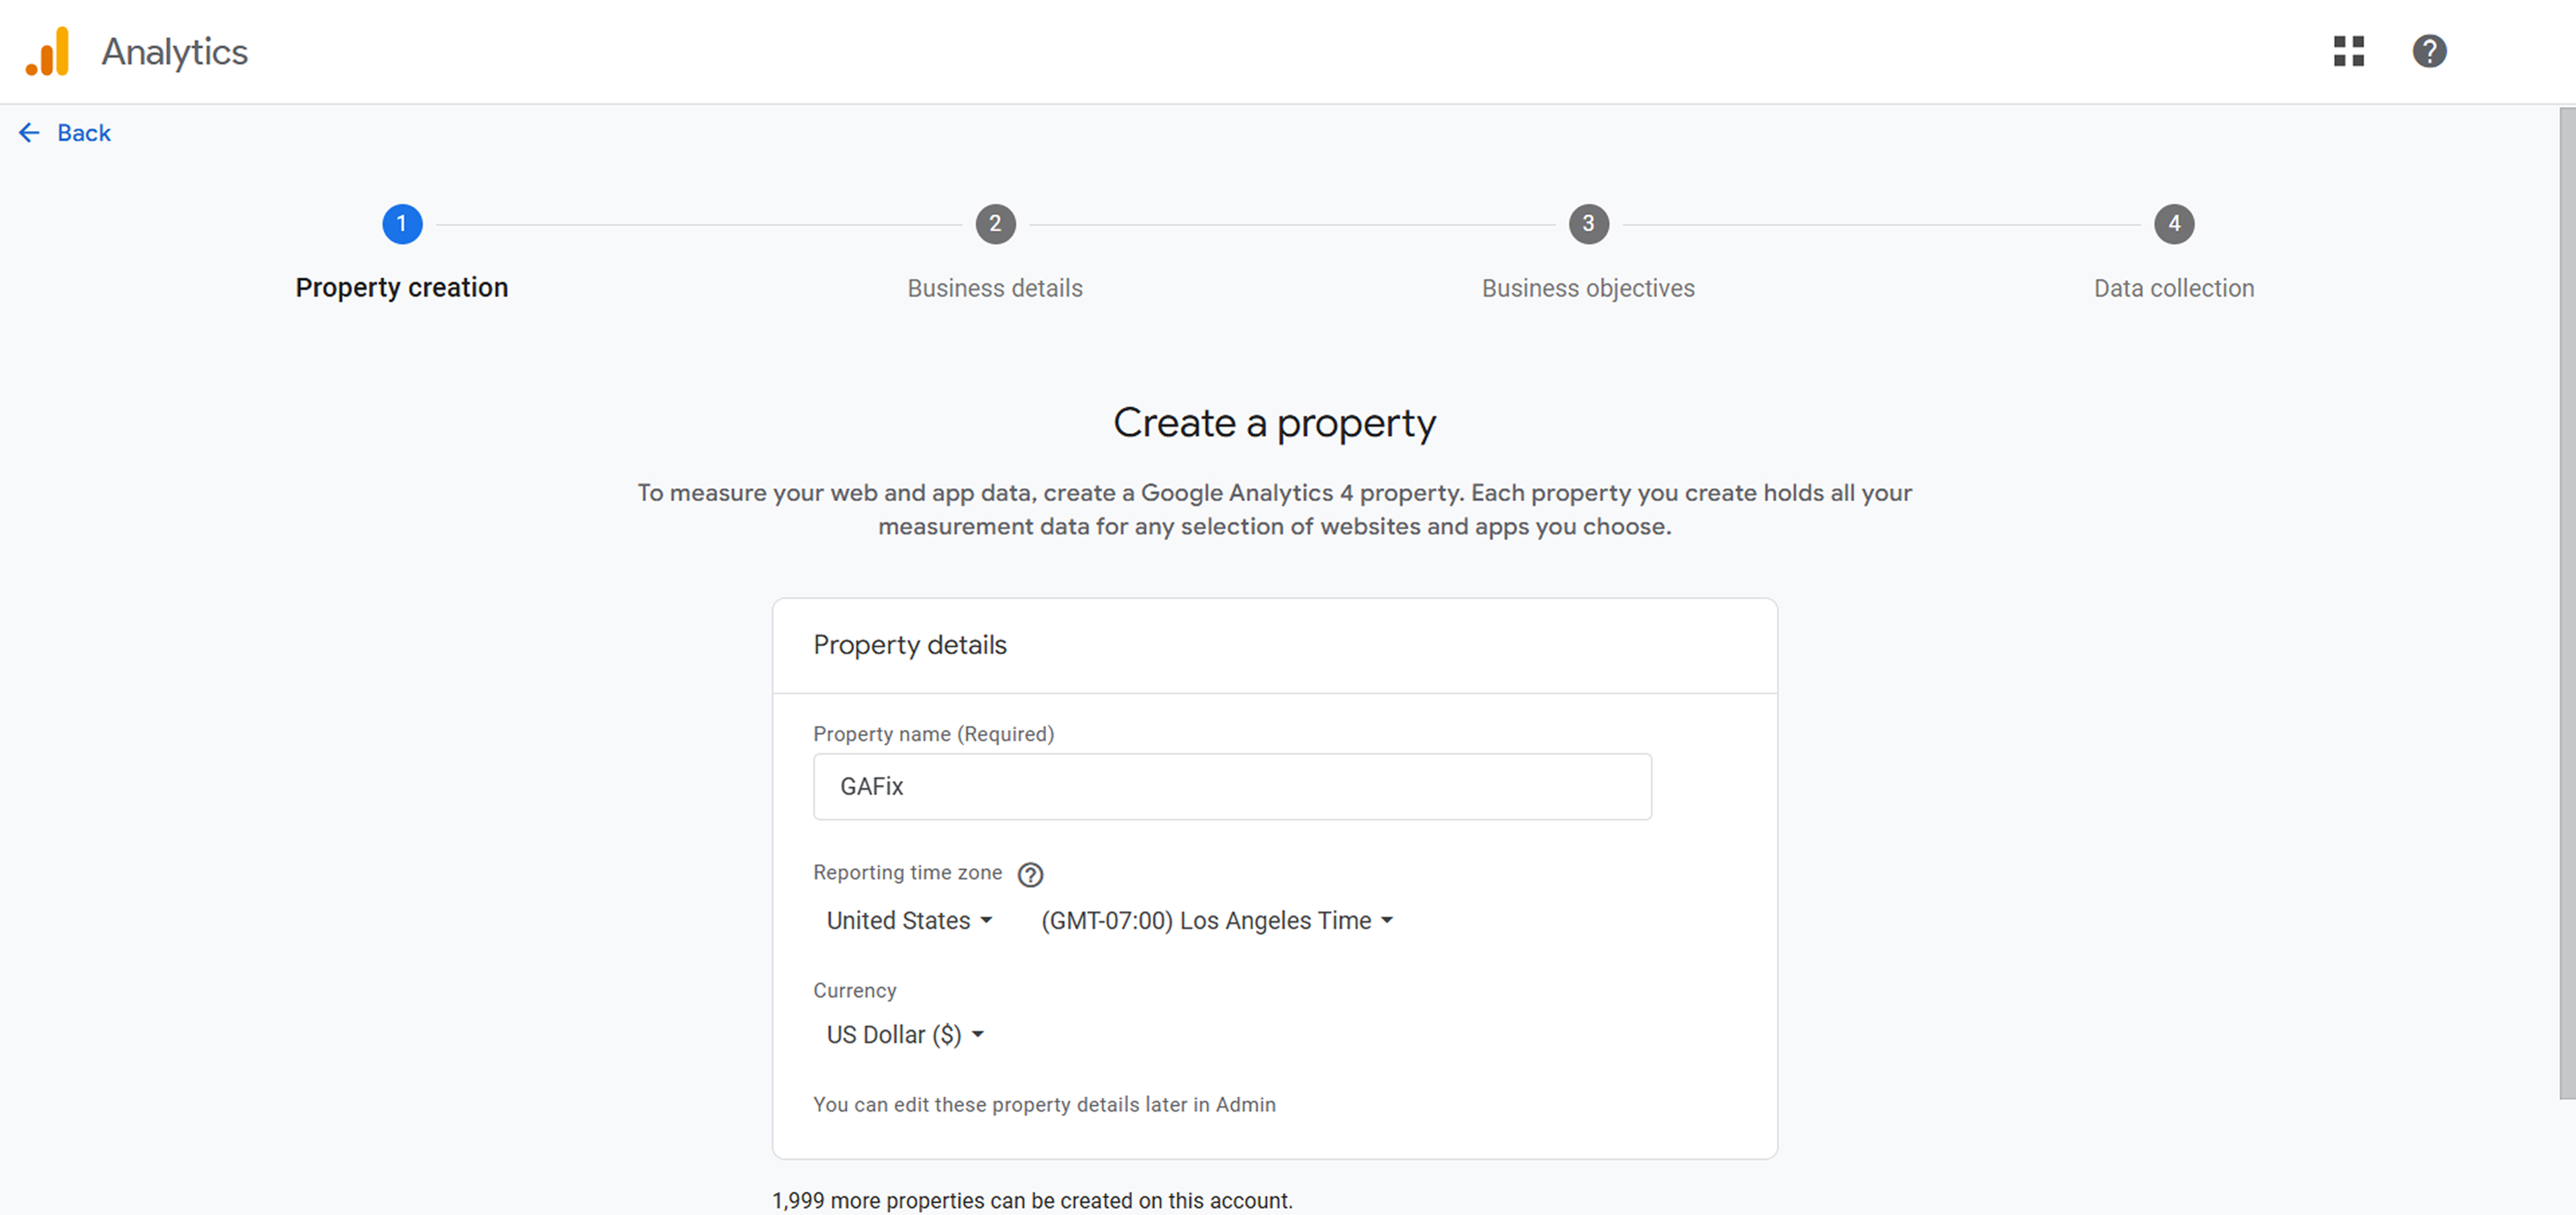Click the 'Data collection' step label
The image size is (2576, 1215).
(x=2174, y=288)
